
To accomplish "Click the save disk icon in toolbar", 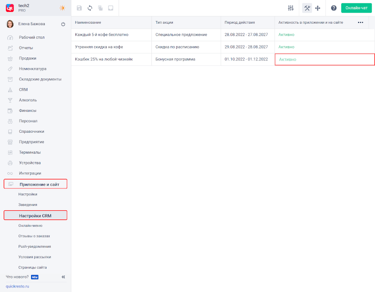I will tap(79, 8).
